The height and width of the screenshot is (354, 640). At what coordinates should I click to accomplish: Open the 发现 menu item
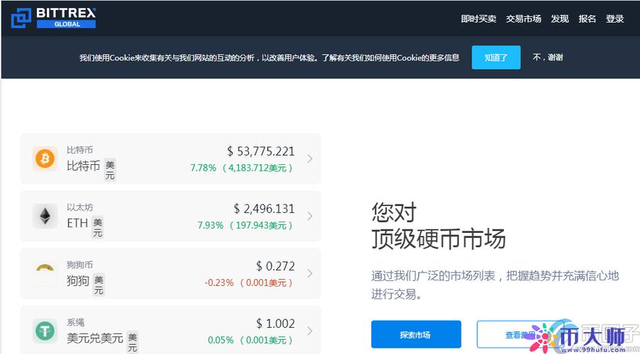(560, 18)
